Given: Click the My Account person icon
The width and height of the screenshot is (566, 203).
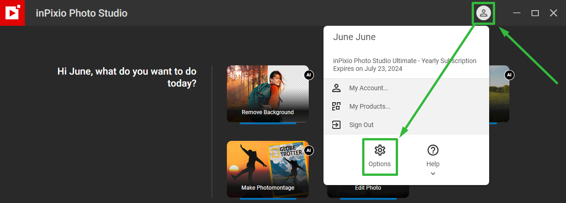Looking at the screenshot, I should 336,88.
